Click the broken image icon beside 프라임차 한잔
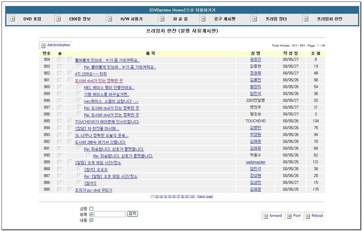The image size is (362, 231). pos(306,19)
